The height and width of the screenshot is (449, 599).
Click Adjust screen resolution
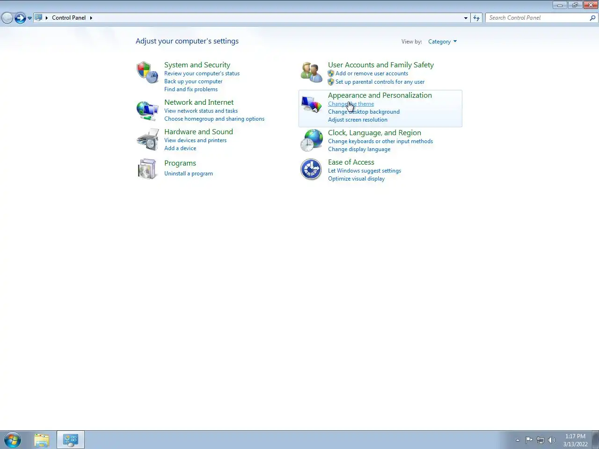[358, 120]
